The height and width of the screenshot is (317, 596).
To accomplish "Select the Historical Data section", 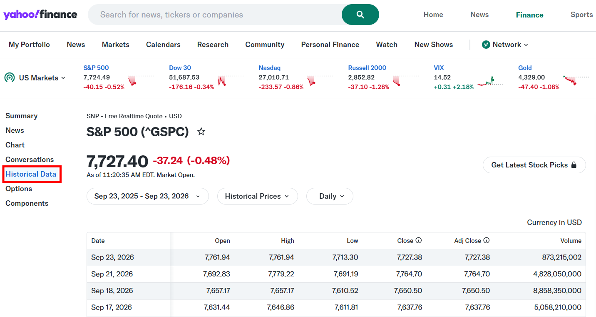I will point(31,174).
